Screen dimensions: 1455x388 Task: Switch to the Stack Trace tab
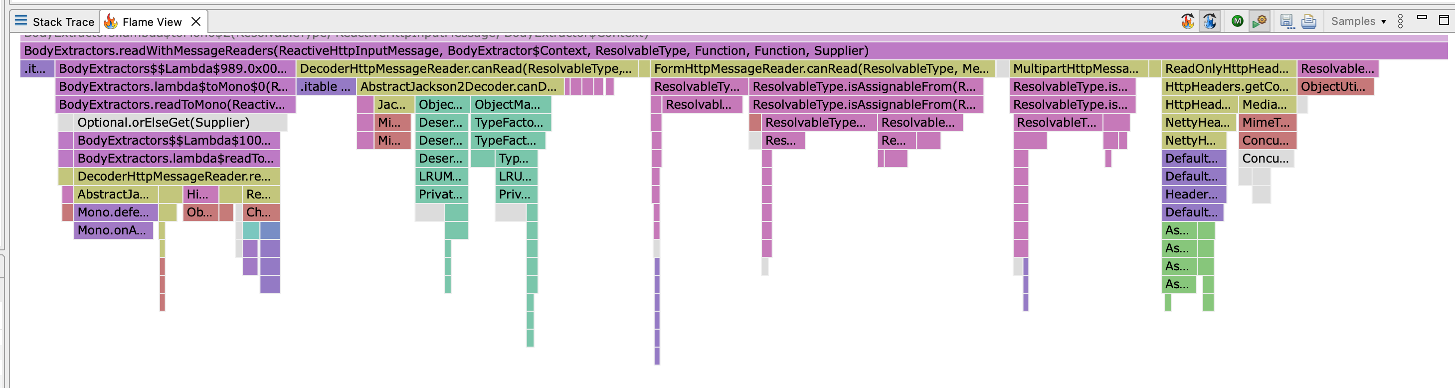point(54,21)
